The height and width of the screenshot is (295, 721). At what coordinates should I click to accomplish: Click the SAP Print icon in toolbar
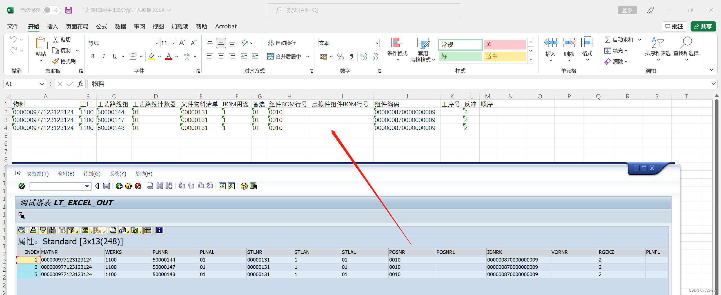150,186
